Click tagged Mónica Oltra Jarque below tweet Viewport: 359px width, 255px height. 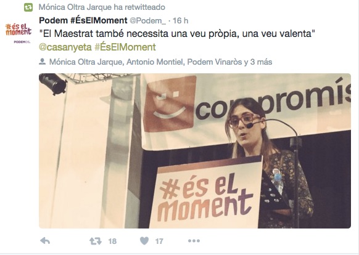86,62
